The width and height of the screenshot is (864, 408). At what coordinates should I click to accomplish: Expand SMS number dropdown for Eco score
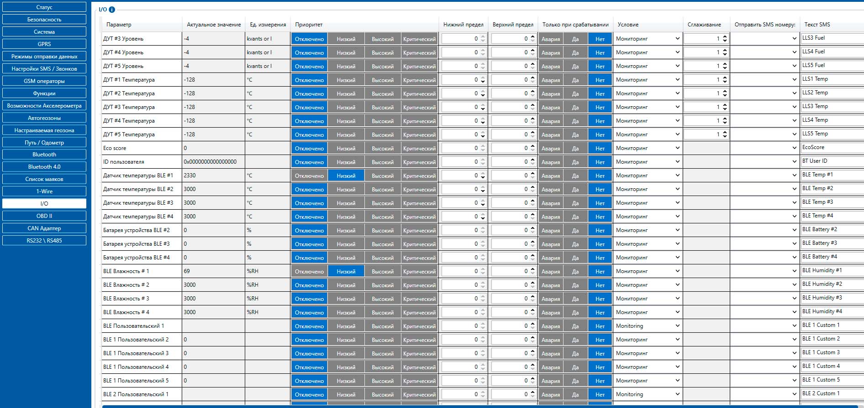click(x=764, y=148)
